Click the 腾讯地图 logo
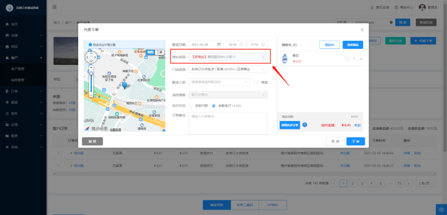This screenshot has width=447, height=215. pos(96,129)
